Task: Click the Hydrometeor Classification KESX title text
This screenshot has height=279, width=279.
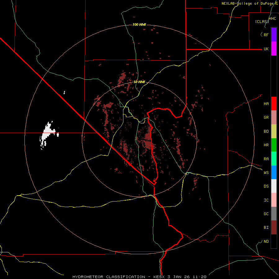Action: pos(139,277)
